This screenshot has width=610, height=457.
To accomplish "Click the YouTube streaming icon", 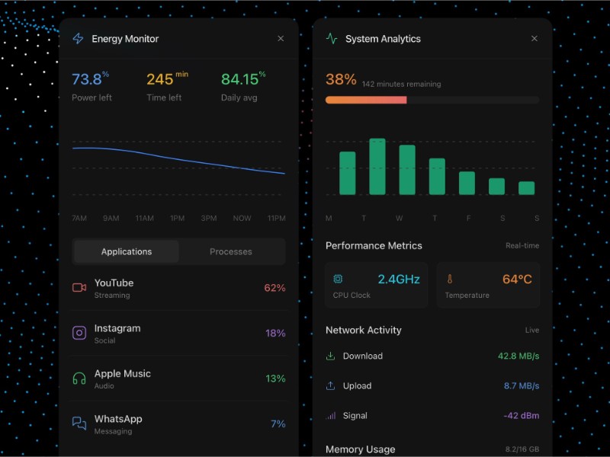I will pos(80,288).
